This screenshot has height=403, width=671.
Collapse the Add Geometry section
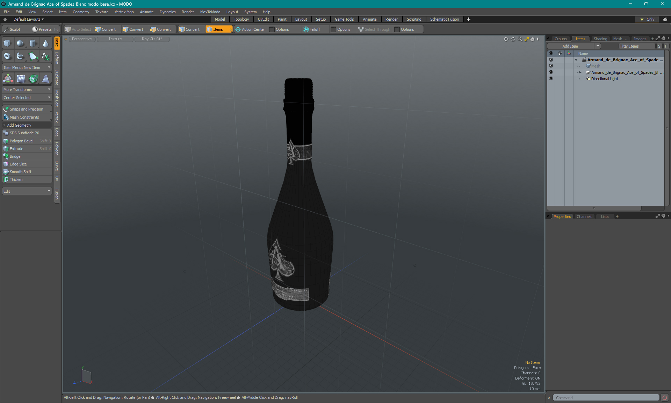pos(4,125)
